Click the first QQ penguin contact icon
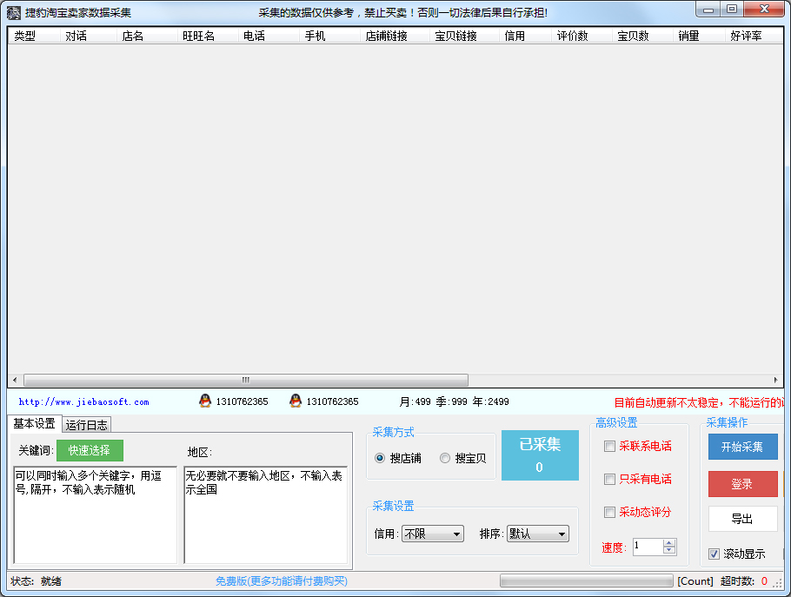 [204, 401]
